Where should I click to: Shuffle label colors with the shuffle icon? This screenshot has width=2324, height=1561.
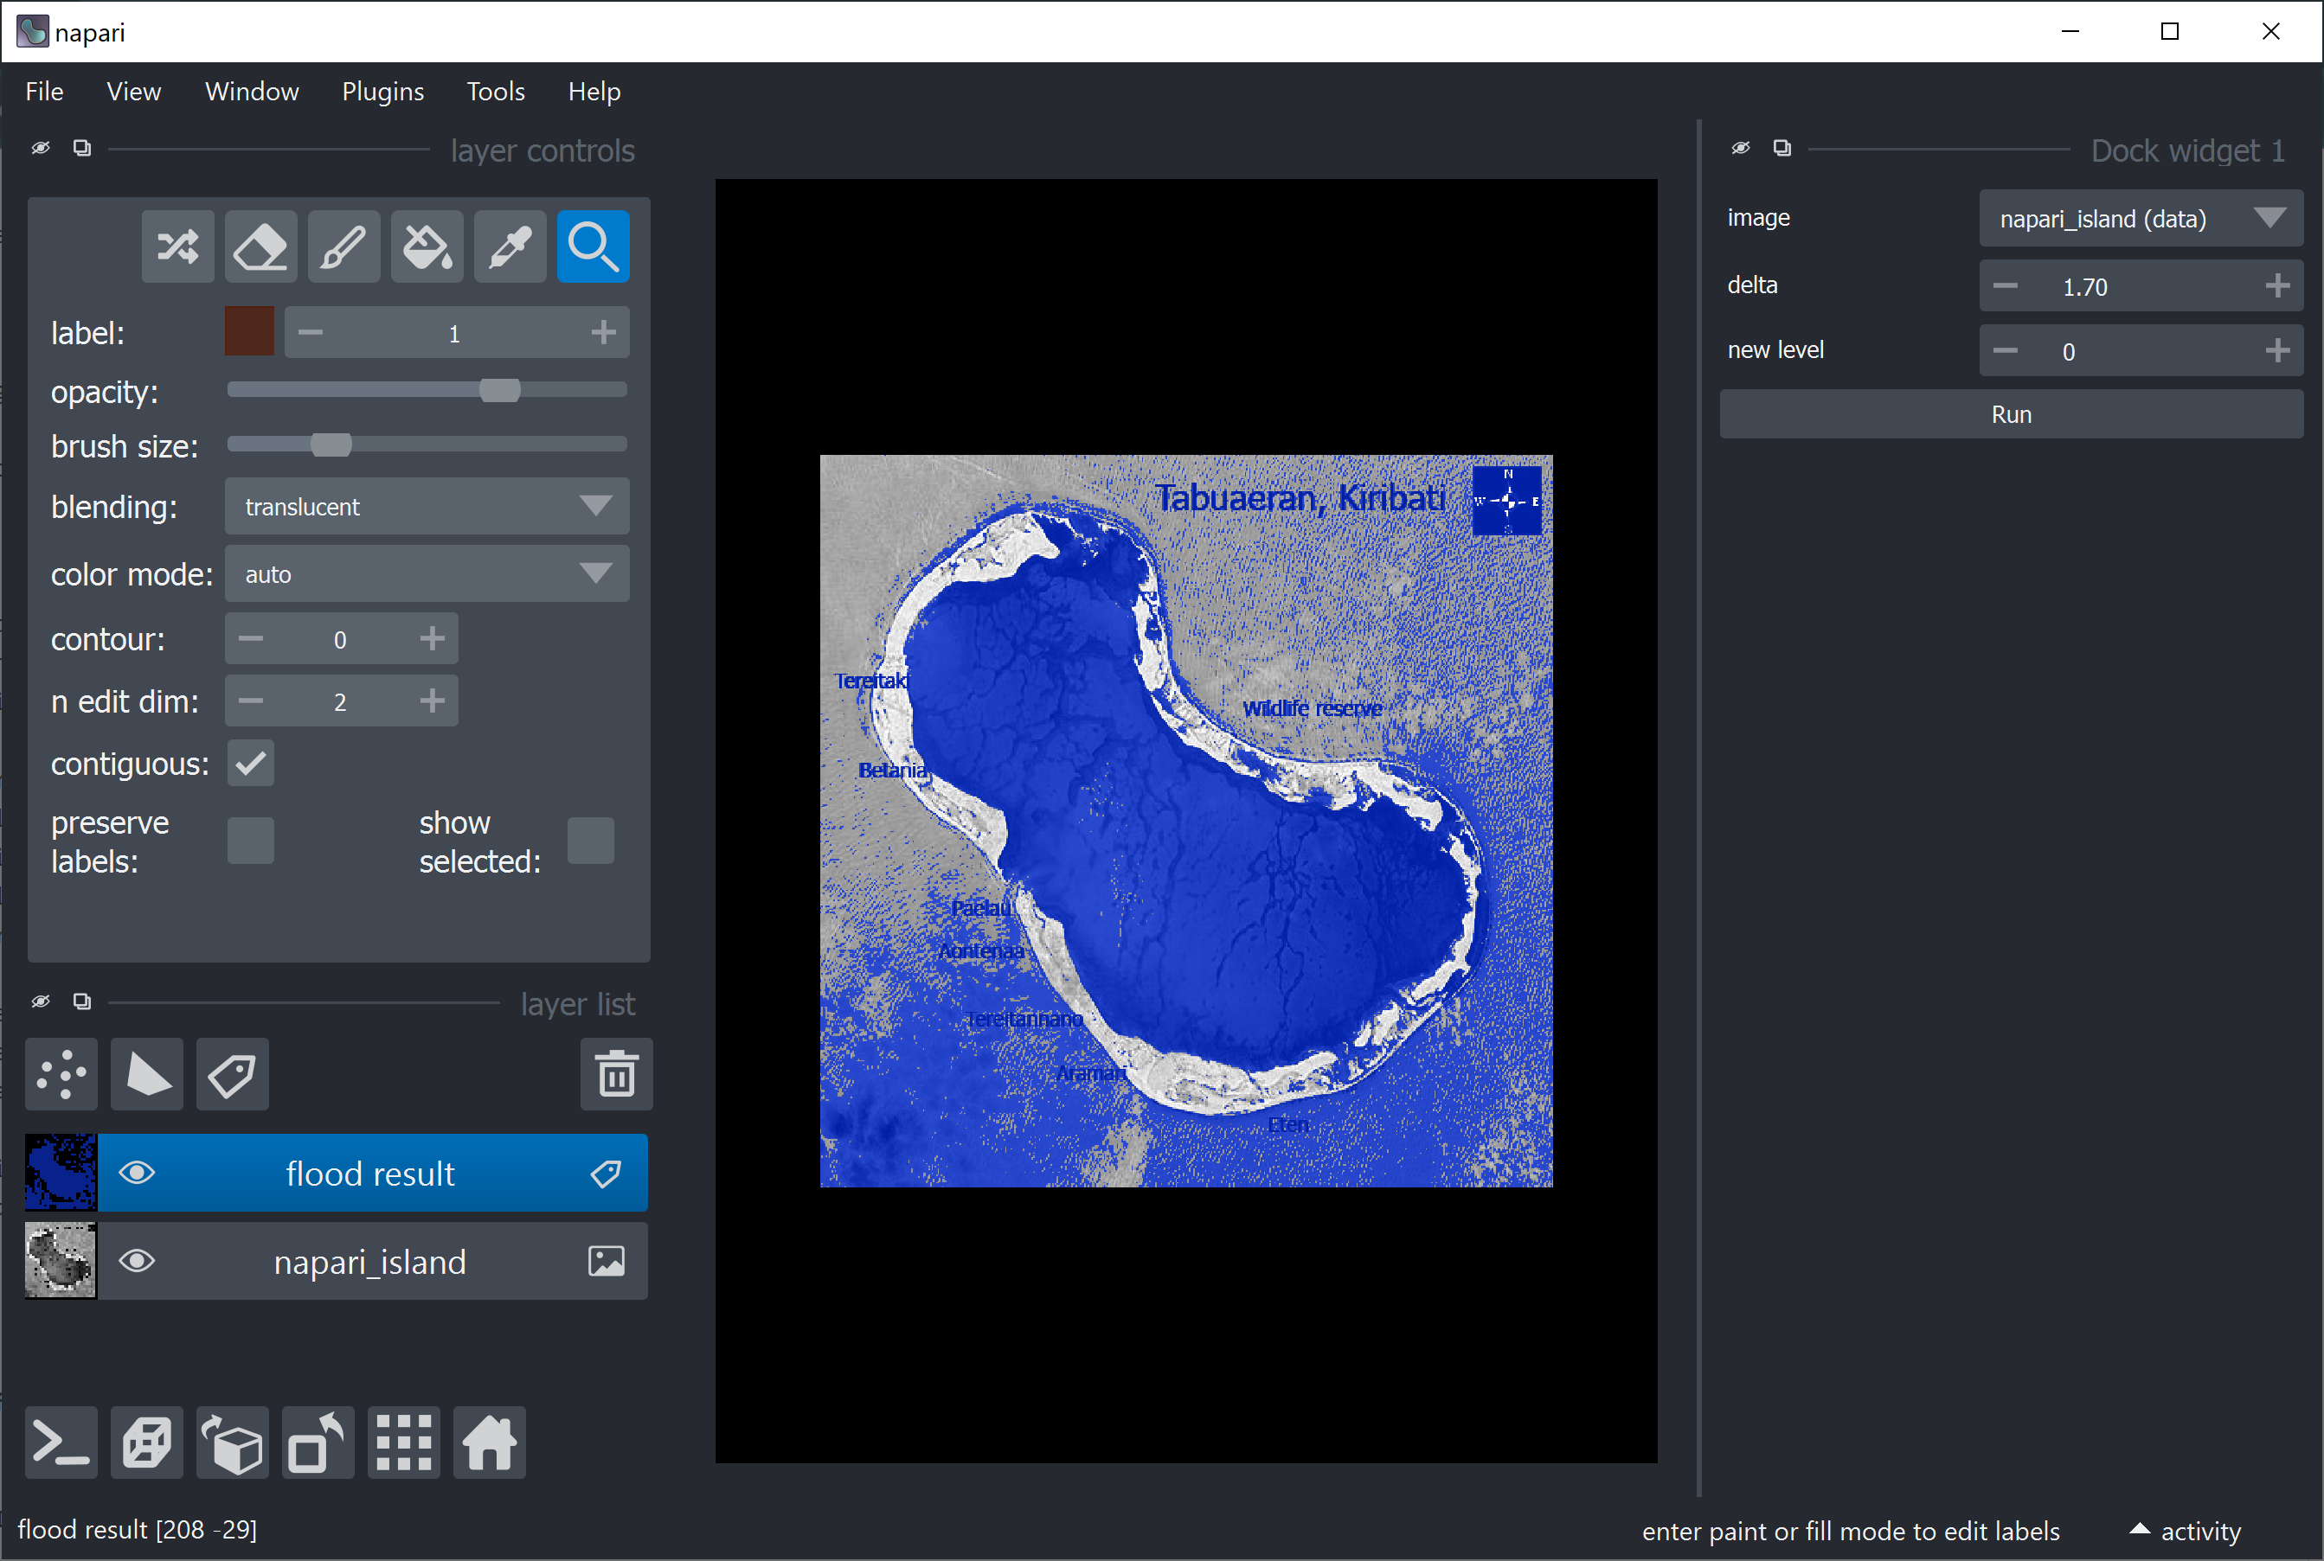click(x=177, y=246)
